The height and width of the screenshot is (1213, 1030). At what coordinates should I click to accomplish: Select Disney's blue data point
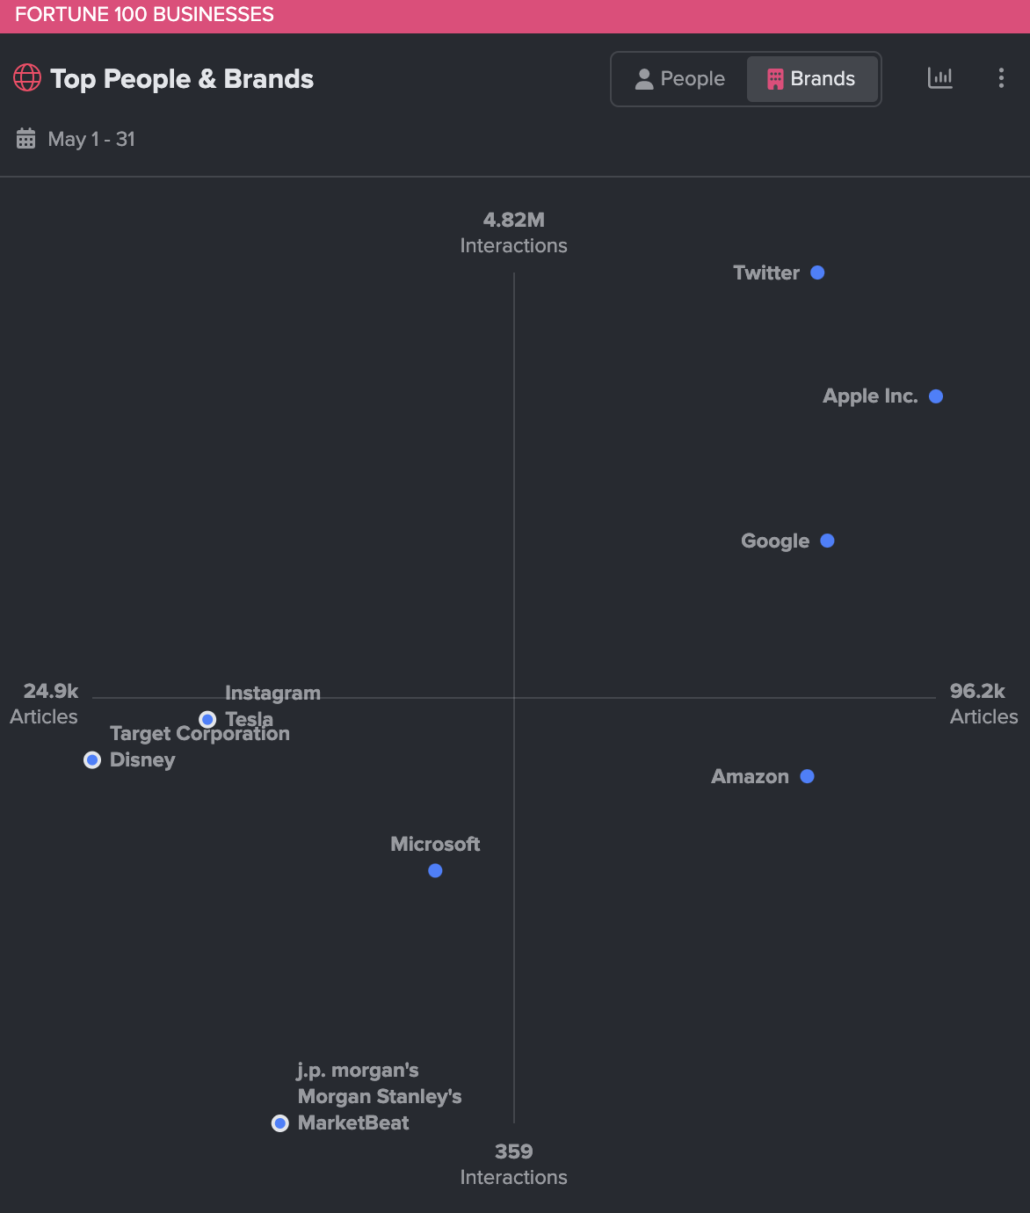92,759
